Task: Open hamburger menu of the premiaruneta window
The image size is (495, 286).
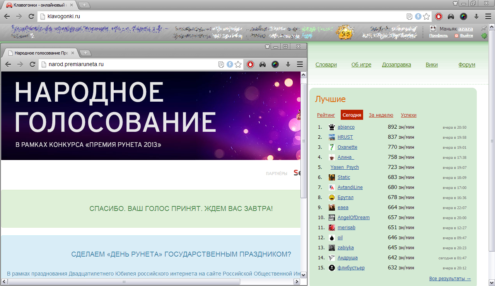Action: pyautogui.click(x=300, y=65)
